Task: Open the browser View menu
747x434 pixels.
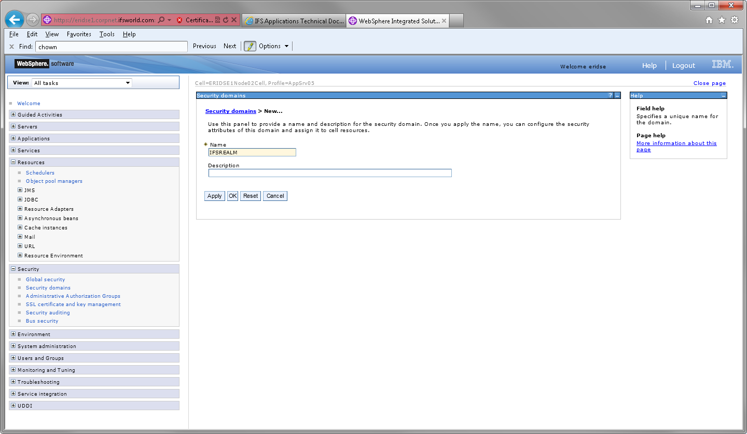Action: point(52,34)
